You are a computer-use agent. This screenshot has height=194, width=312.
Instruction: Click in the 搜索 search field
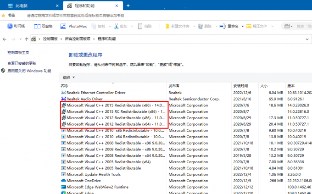click(x=304, y=26)
